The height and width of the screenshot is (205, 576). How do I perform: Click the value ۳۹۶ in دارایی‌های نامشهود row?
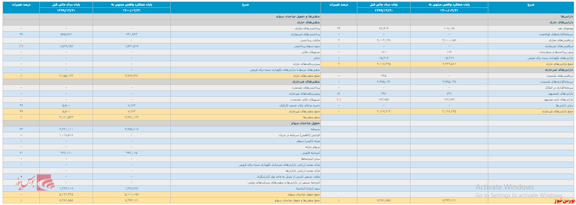[384, 94]
